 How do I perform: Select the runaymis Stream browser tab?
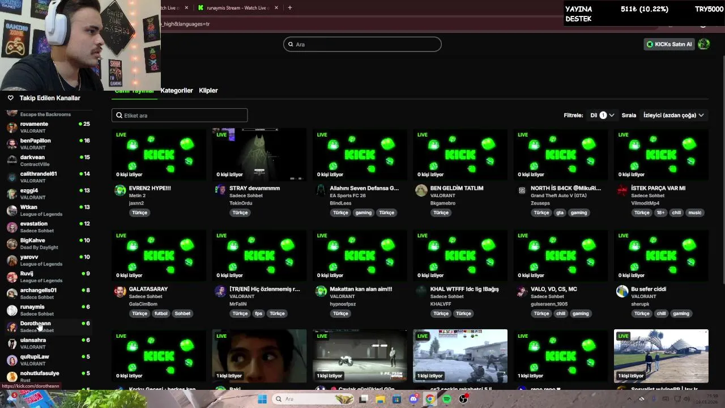236,8
